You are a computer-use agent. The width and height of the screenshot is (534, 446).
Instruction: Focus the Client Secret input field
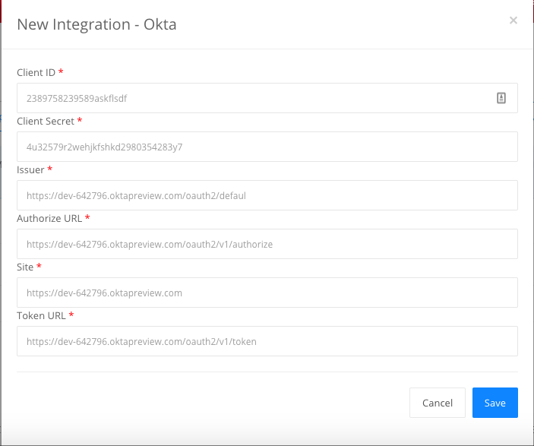pos(267,147)
